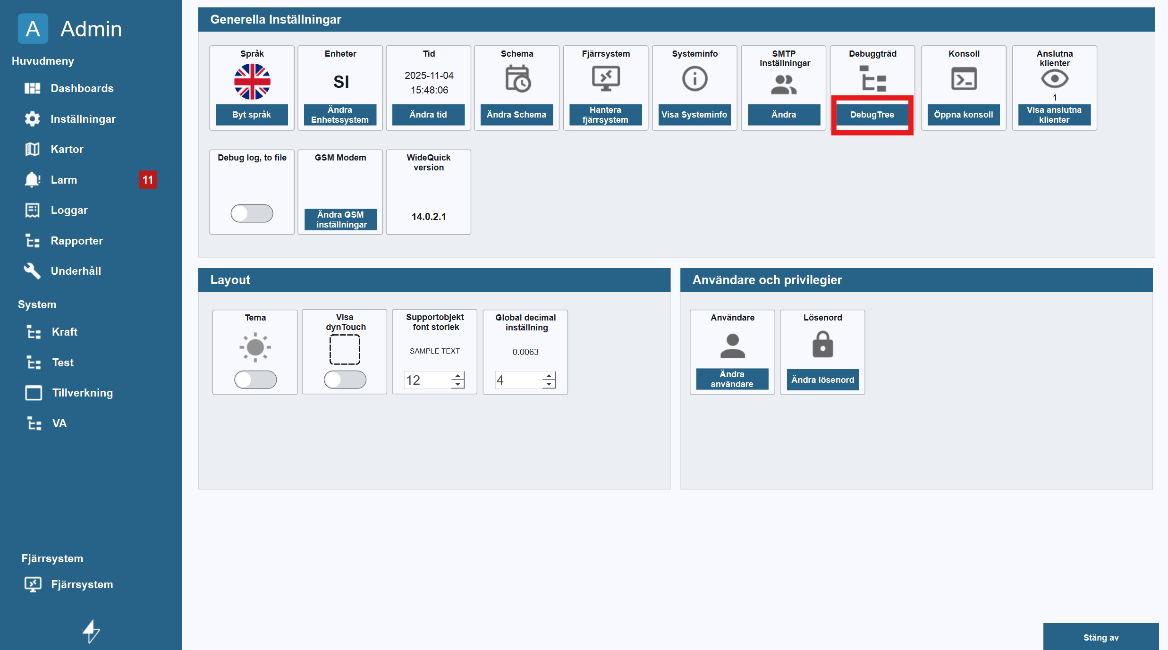1168x650 pixels.
Task: Click the lightning bolt icon at sidebar bottom
Action: (91, 631)
